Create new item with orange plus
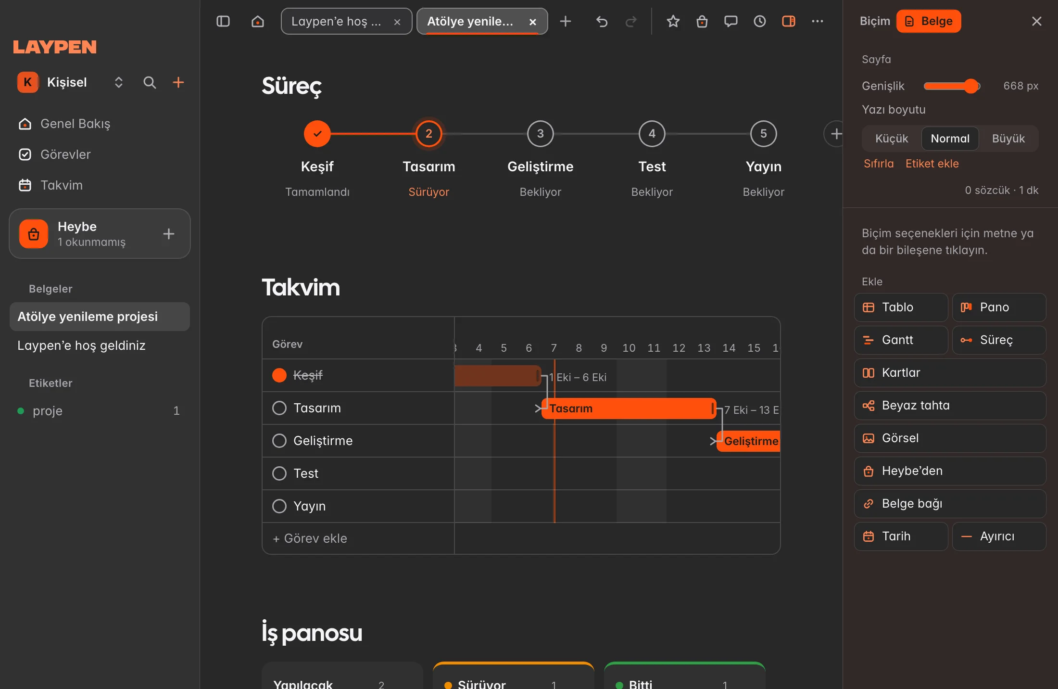Viewport: 1058px width, 689px height. tap(178, 82)
